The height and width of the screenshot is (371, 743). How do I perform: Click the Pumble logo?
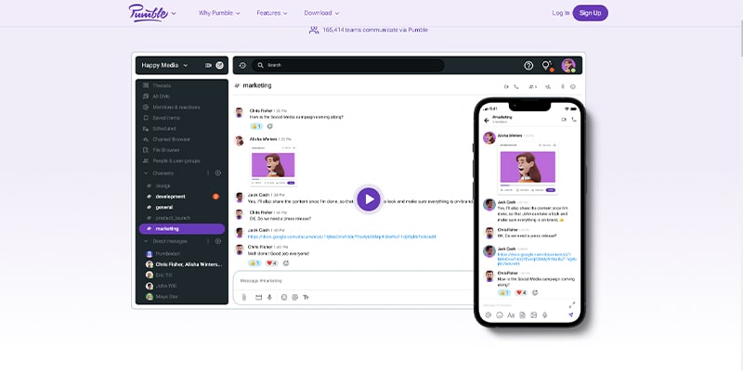(x=148, y=13)
